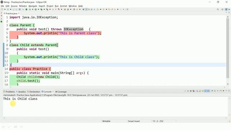Open the Refactor menu
Viewport: 231px width, 130px height.
coord(23,6)
